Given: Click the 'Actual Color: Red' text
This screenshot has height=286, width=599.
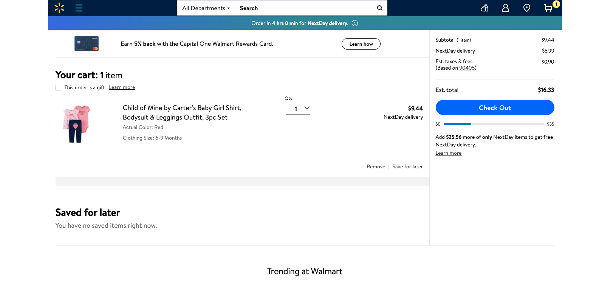Looking at the screenshot, I should pos(143,127).
